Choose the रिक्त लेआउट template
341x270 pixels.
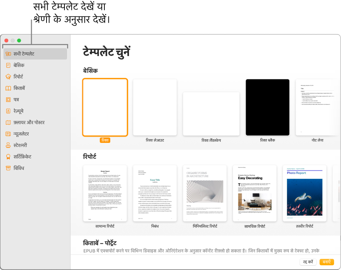click(155, 107)
